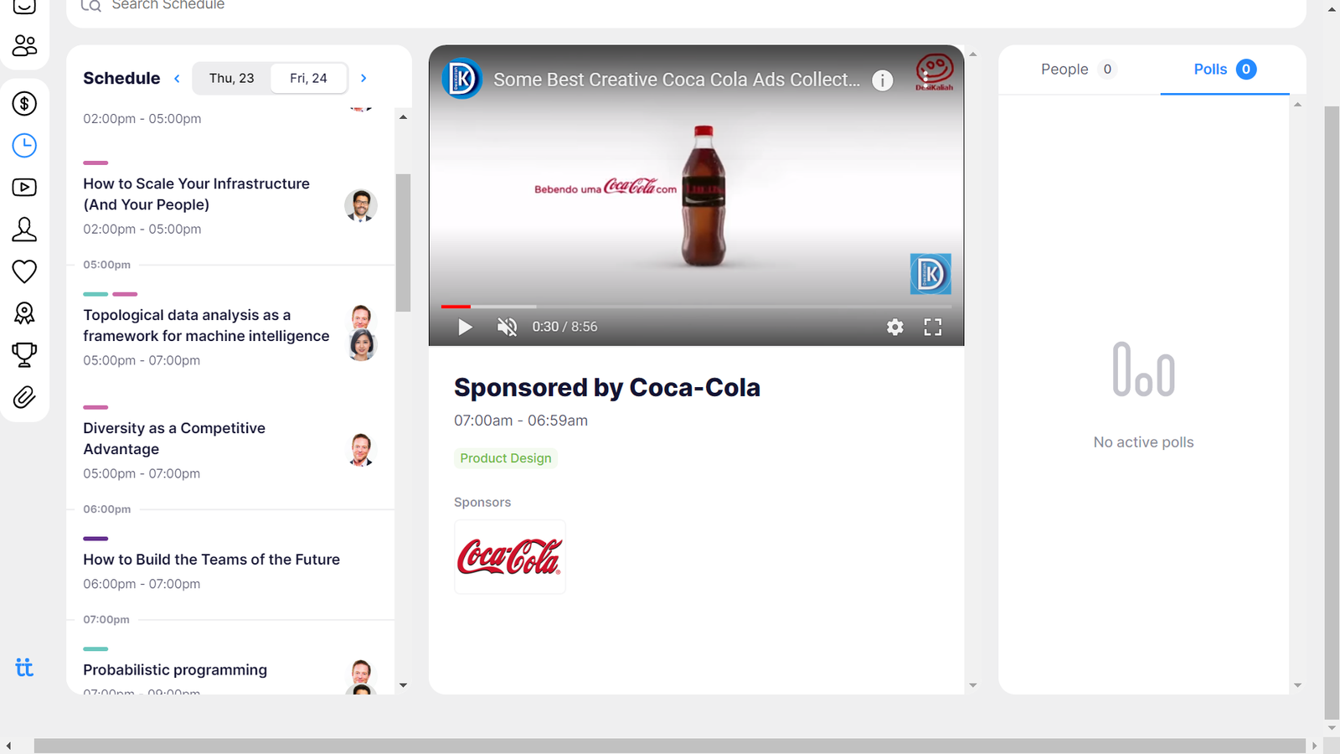
Task: Unmute the video sound
Action: pyautogui.click(x=507, y=327)
